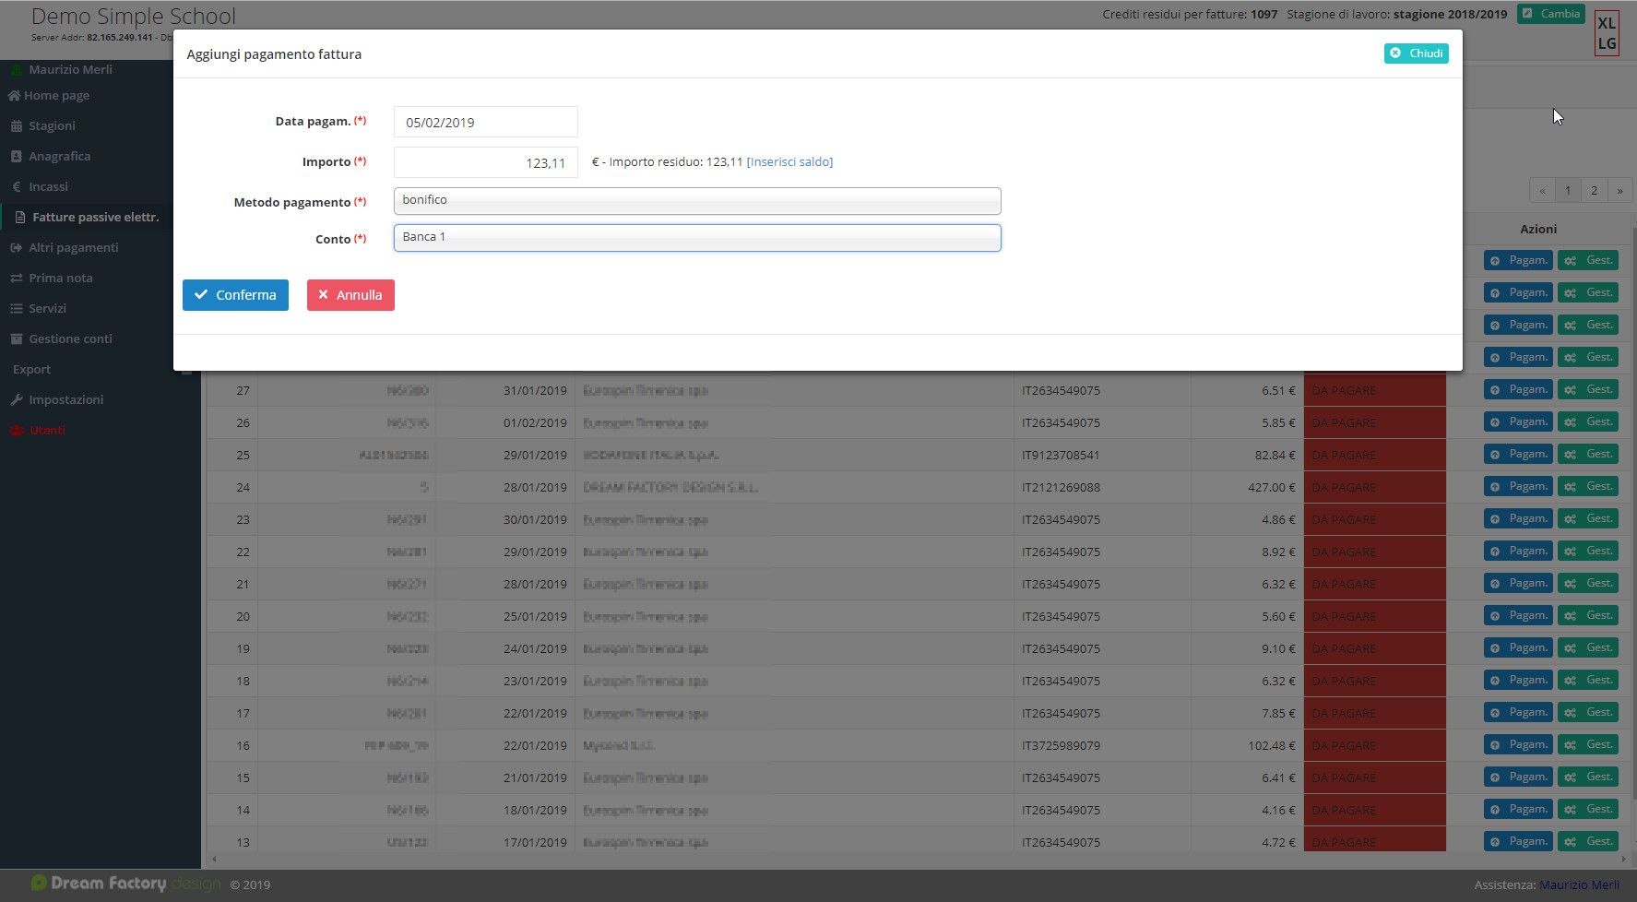Open Prima nota in the sidebar
1637x902 pixels.
pyautogui.click(x=60, y=278)
